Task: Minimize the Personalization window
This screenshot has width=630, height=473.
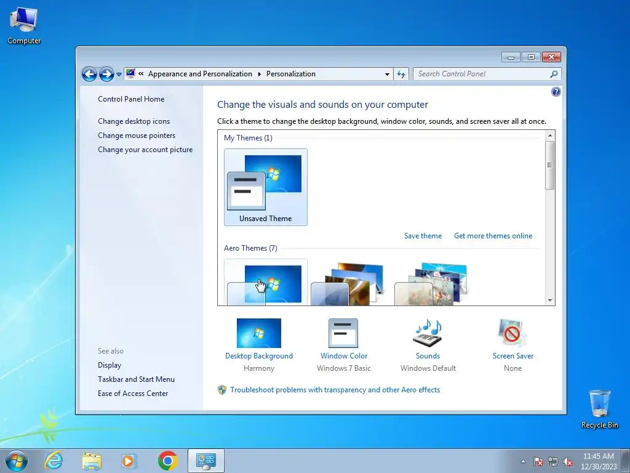Action: click(511, 57)
